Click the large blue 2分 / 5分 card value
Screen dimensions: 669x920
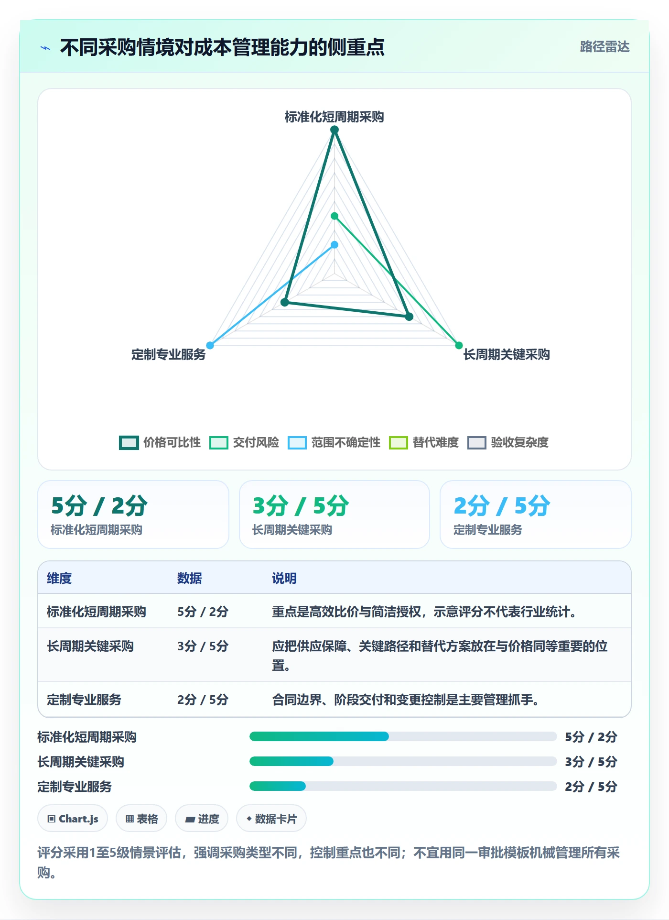point(502,506)
